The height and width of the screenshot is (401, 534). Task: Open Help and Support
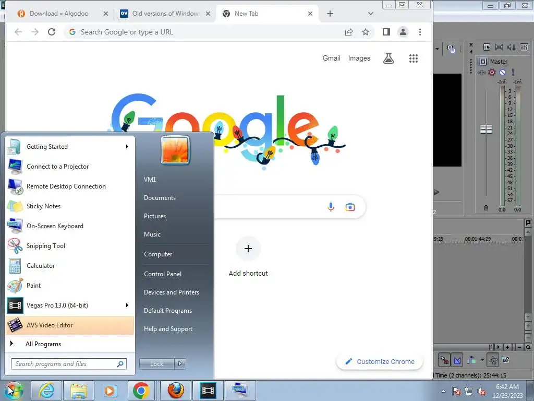click(x=168, y=329)
